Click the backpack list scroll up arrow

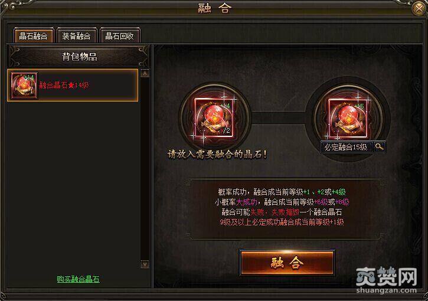(145, 73)
